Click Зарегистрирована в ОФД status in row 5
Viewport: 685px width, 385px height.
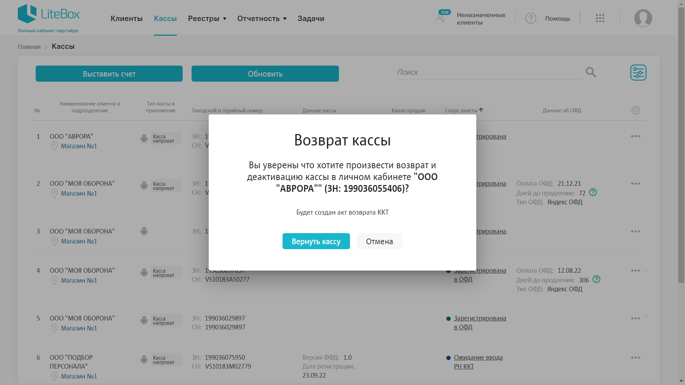tap(480, 323)
